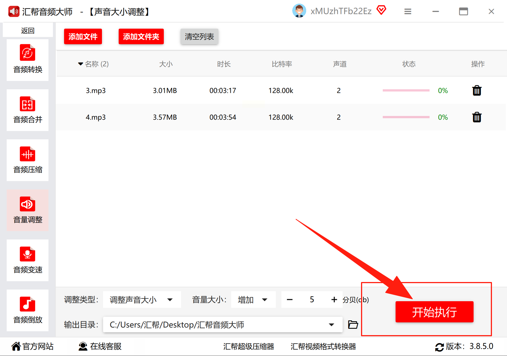Screen dimensions: 507x356
Task: Click the 返回 back tab
Action: coord(28,30)
